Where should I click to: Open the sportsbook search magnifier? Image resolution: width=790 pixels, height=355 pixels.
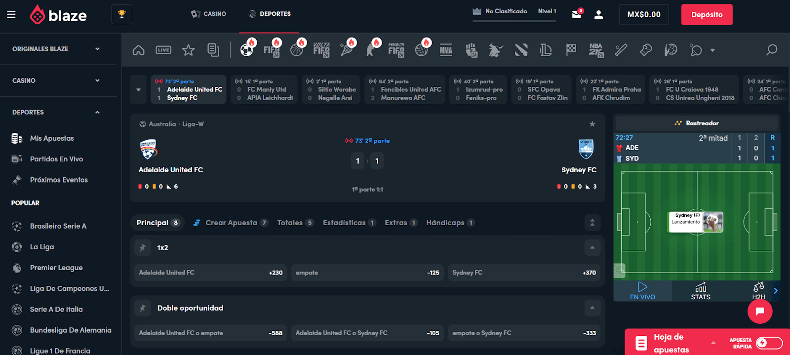click(x=771, y=50)
